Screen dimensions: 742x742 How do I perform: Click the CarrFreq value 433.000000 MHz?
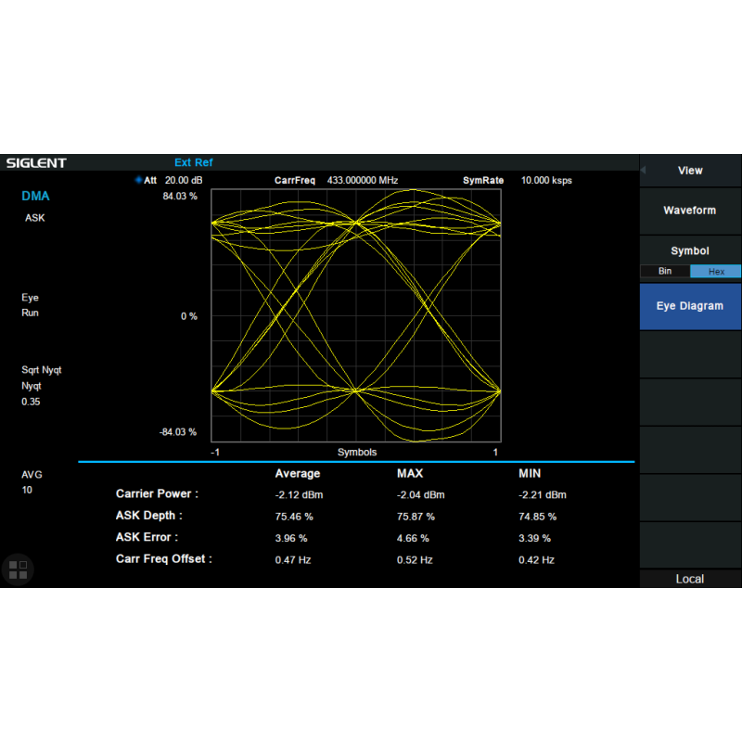362,180
